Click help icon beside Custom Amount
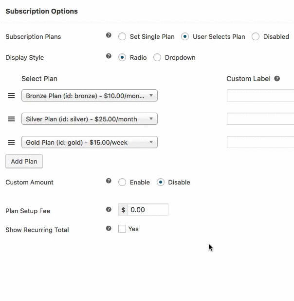294x301 pixels. pos(109,181)
